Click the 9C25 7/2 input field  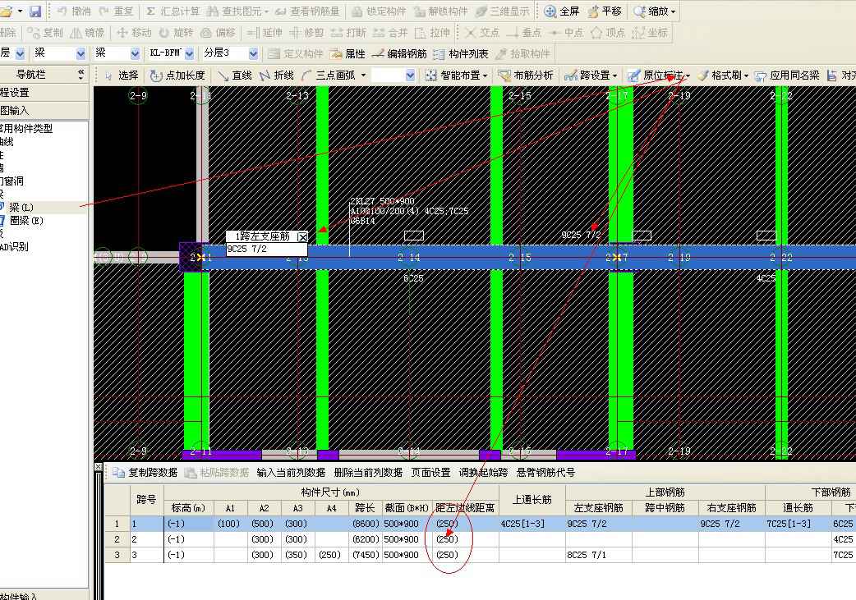coord(267,250)
